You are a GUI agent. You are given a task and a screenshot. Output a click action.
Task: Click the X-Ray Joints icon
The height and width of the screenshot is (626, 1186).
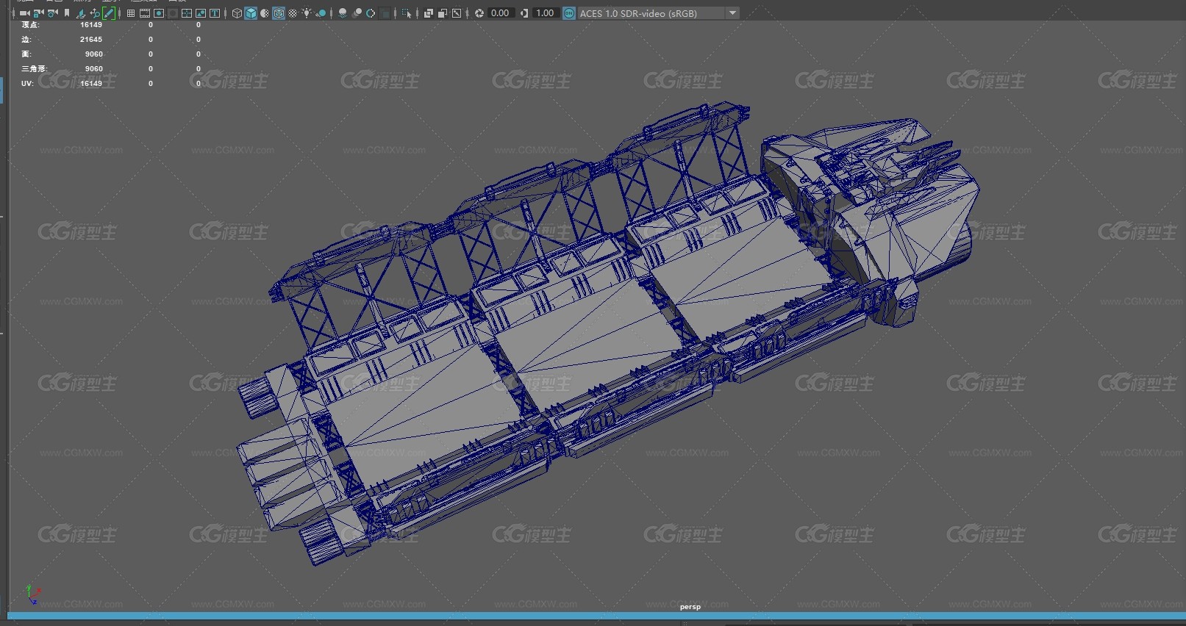[457, 13]
